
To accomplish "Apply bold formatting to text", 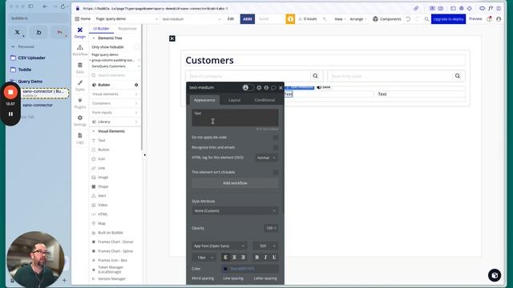I will [256, 258].
